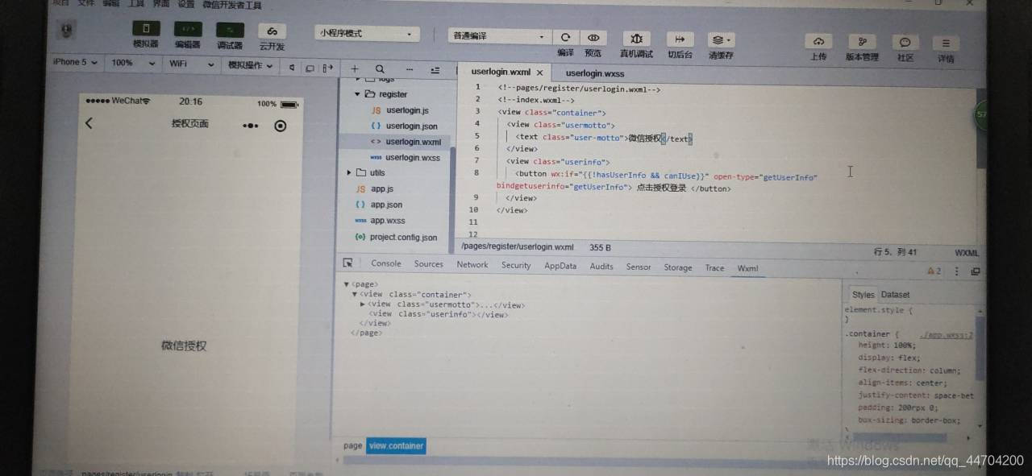Open the 100% zoom dropdown

(x=132, y=63)
